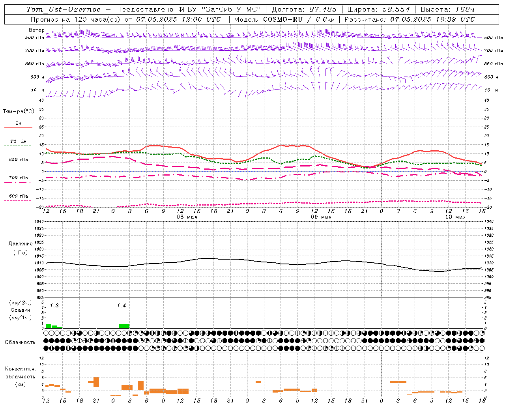Select the longitude value 87.485

click(322, 9)
